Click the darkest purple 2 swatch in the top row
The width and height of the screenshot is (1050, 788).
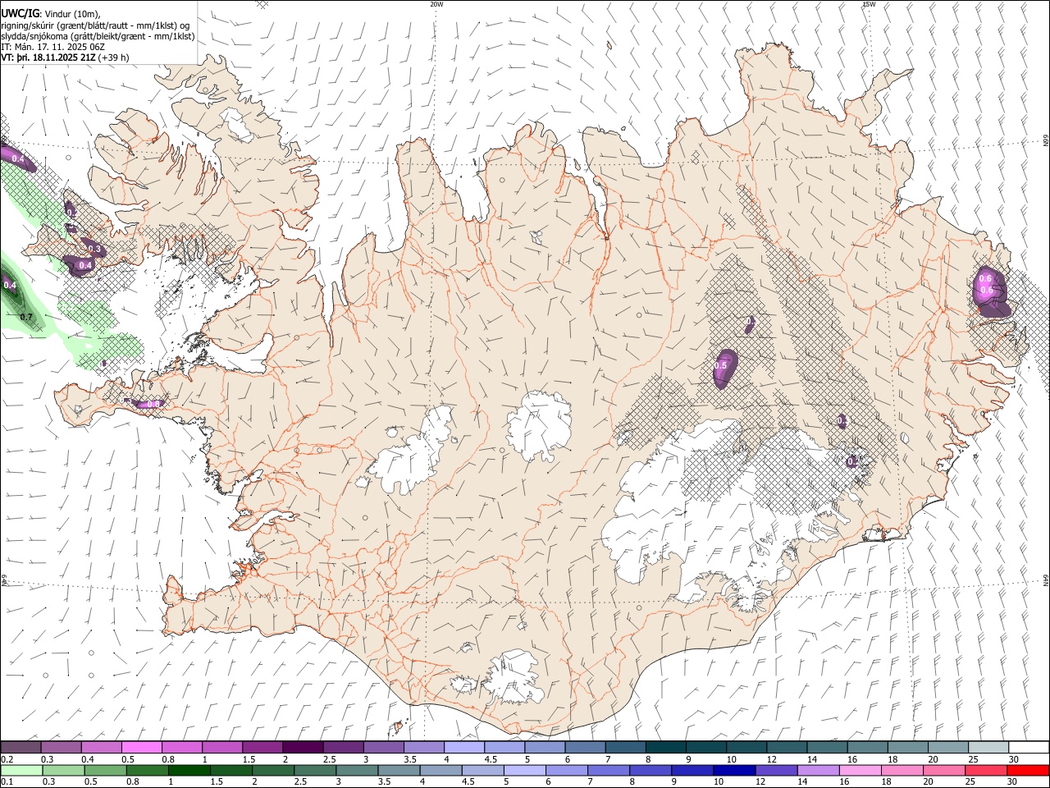303,747
